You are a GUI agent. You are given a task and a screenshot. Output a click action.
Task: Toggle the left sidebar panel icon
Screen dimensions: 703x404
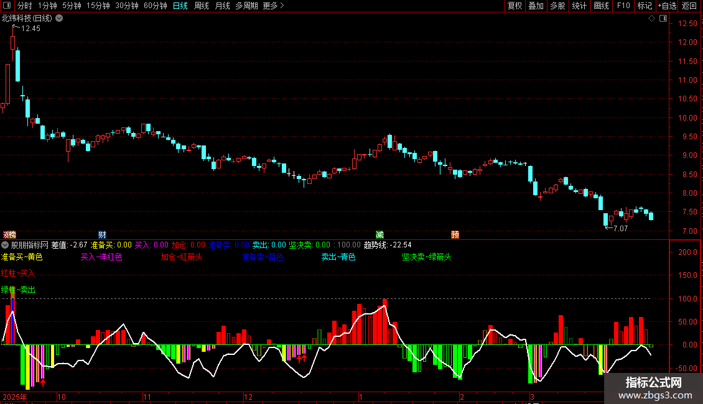coord(7,6)
